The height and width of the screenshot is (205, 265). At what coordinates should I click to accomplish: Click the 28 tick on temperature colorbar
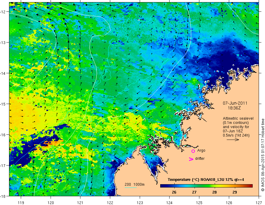pos(214,192)
